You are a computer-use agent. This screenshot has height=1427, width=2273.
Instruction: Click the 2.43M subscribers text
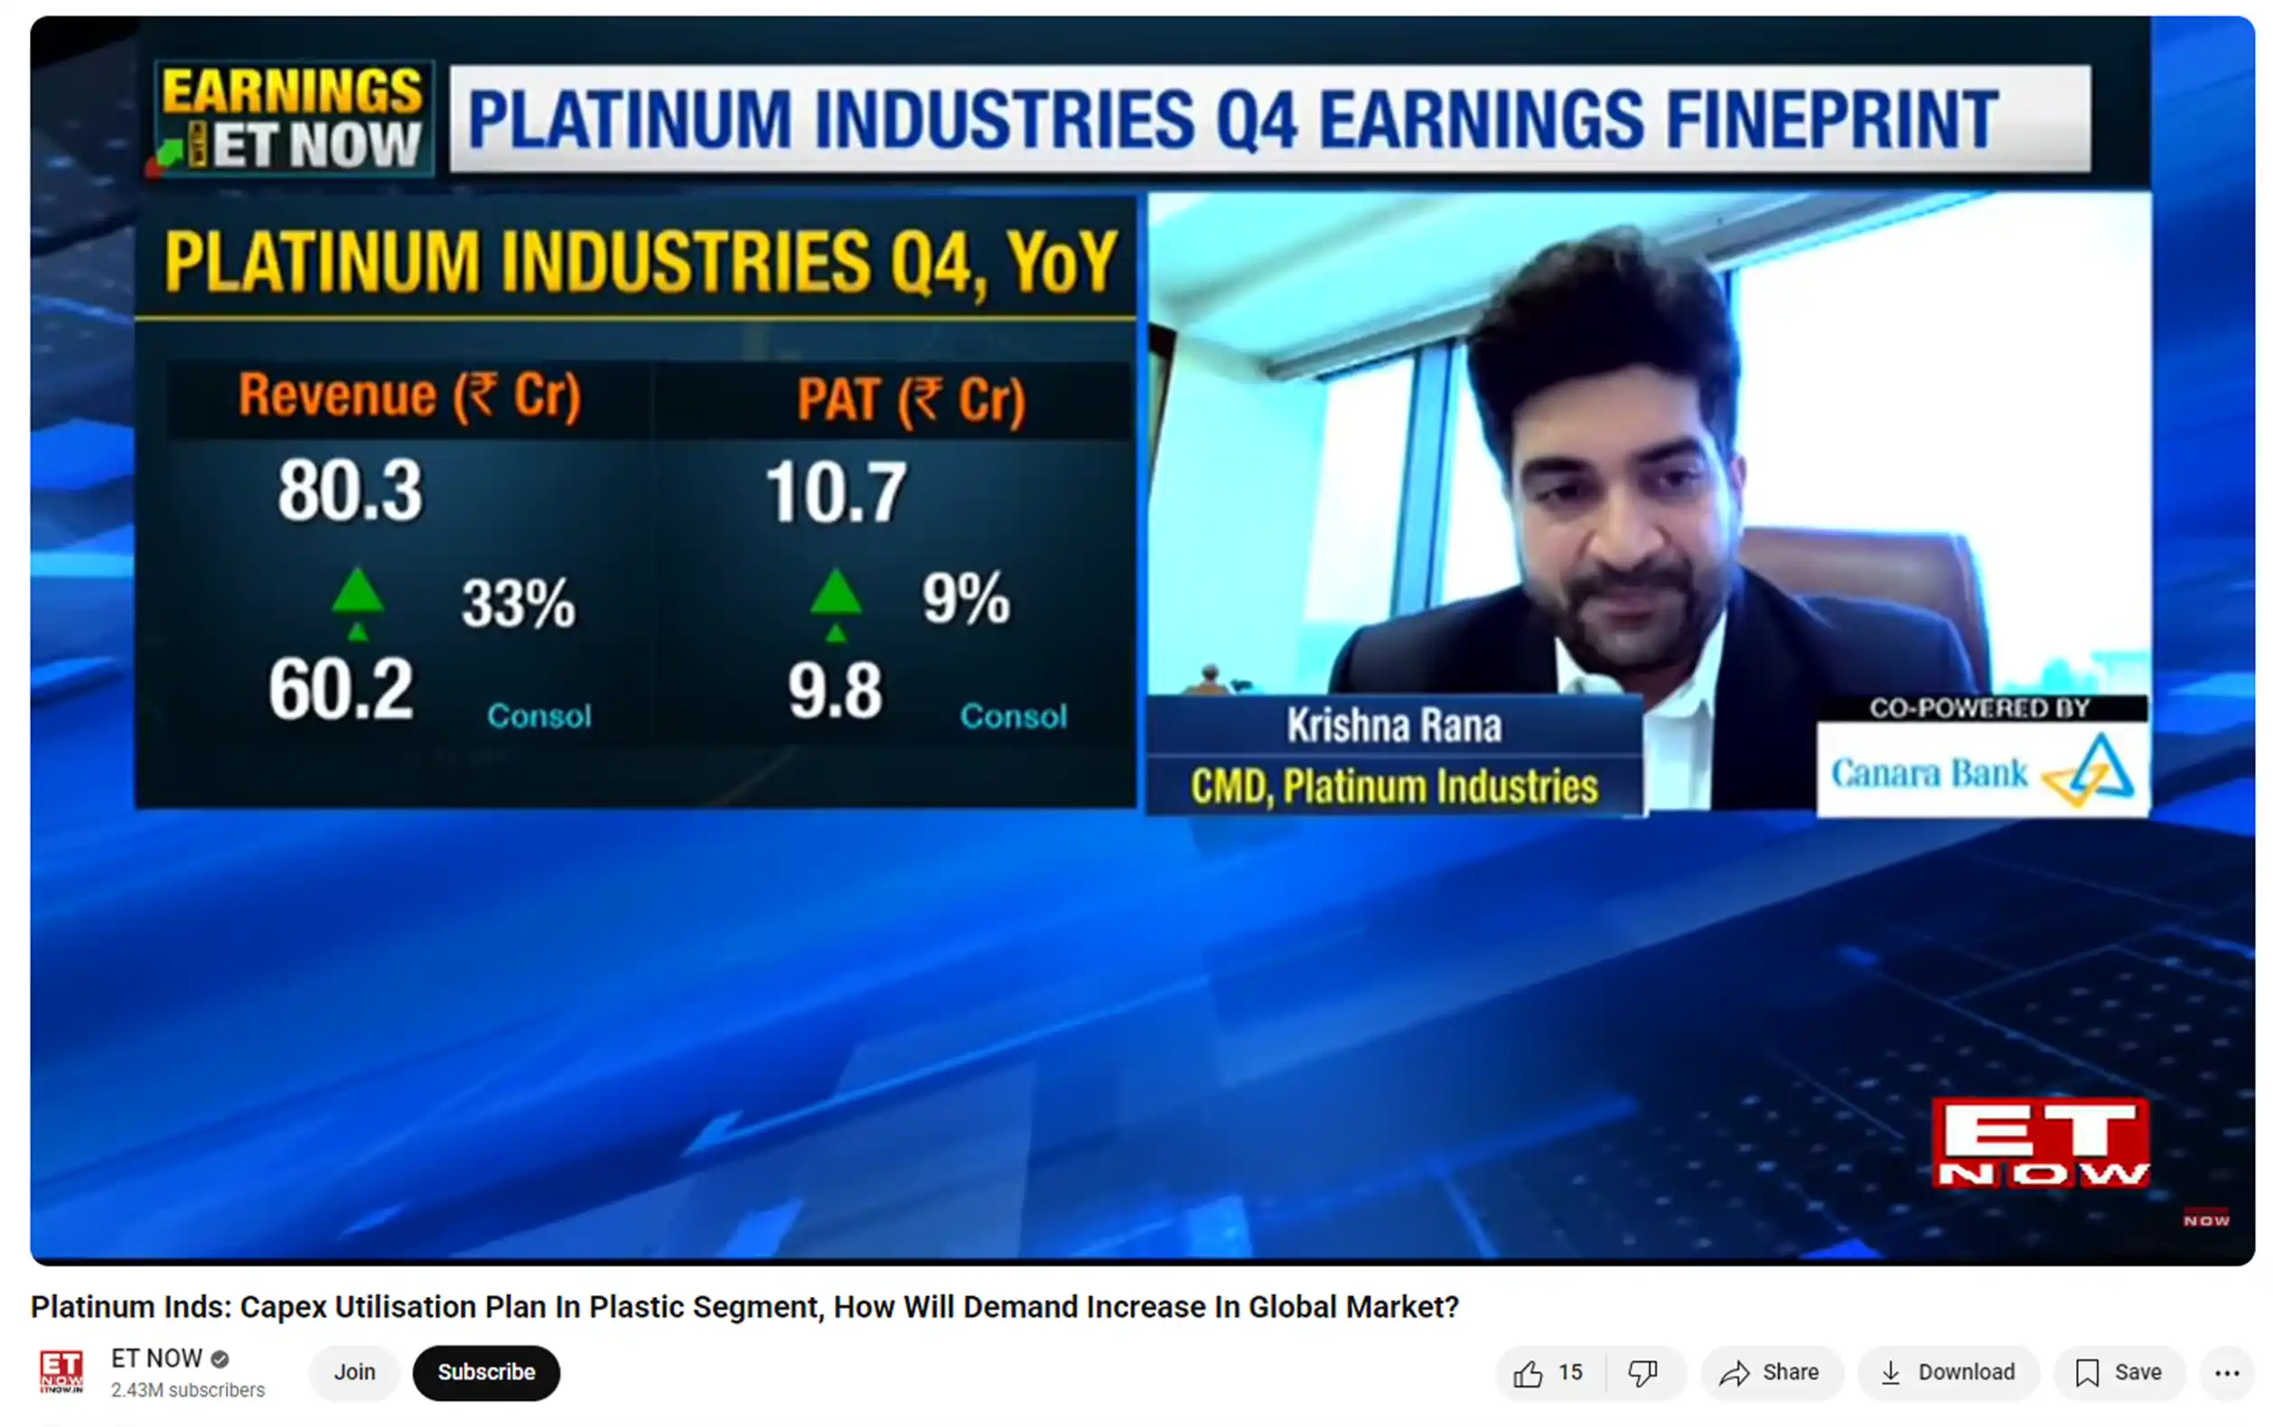(188, 1390)
